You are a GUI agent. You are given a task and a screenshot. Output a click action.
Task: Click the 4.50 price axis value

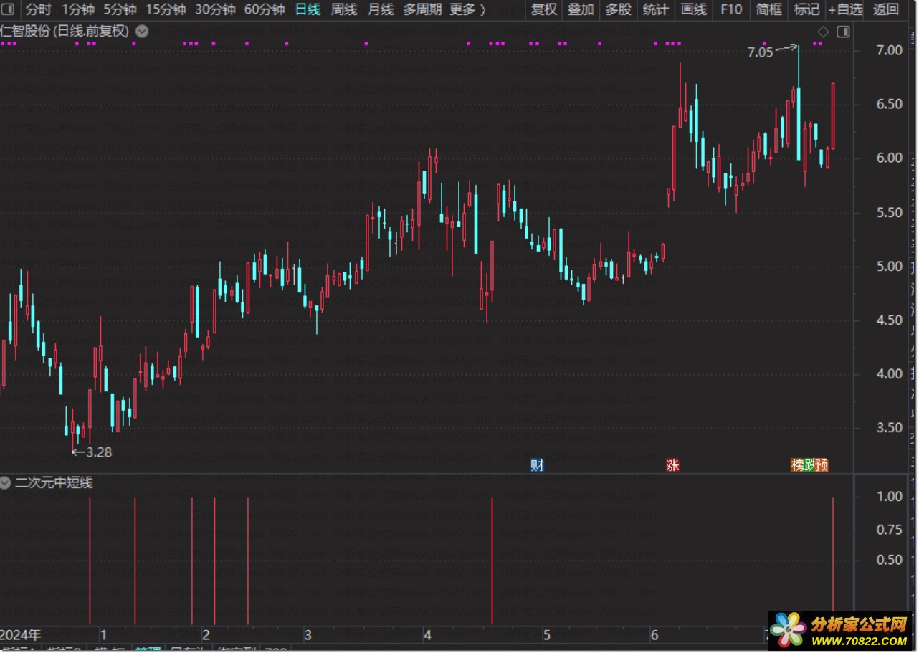(889, 320)
